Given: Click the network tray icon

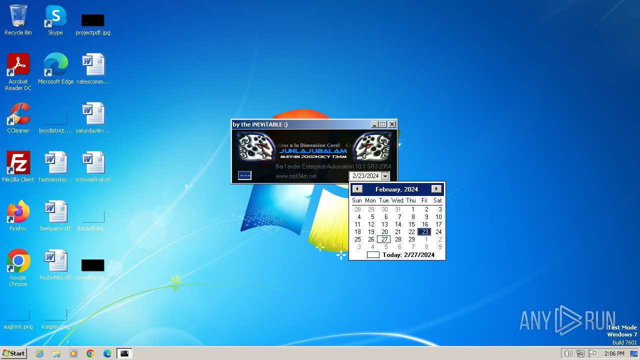Looking at the screenshot, I should coord(580,353).
